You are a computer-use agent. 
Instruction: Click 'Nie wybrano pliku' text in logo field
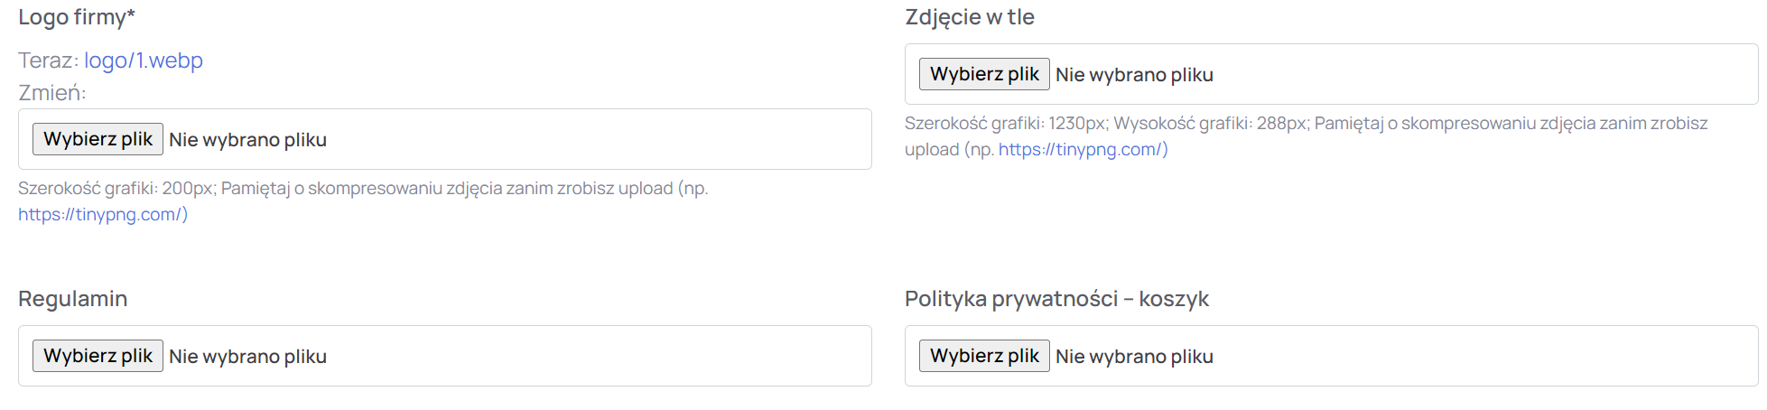pyautogui.click(x=247, y=140)
